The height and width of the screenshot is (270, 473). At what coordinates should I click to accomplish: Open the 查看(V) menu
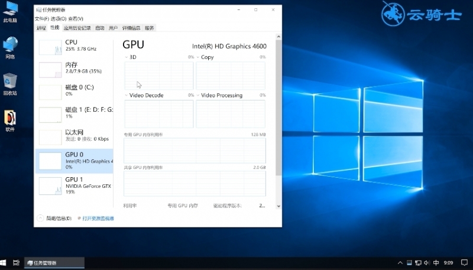coord(76,19)
